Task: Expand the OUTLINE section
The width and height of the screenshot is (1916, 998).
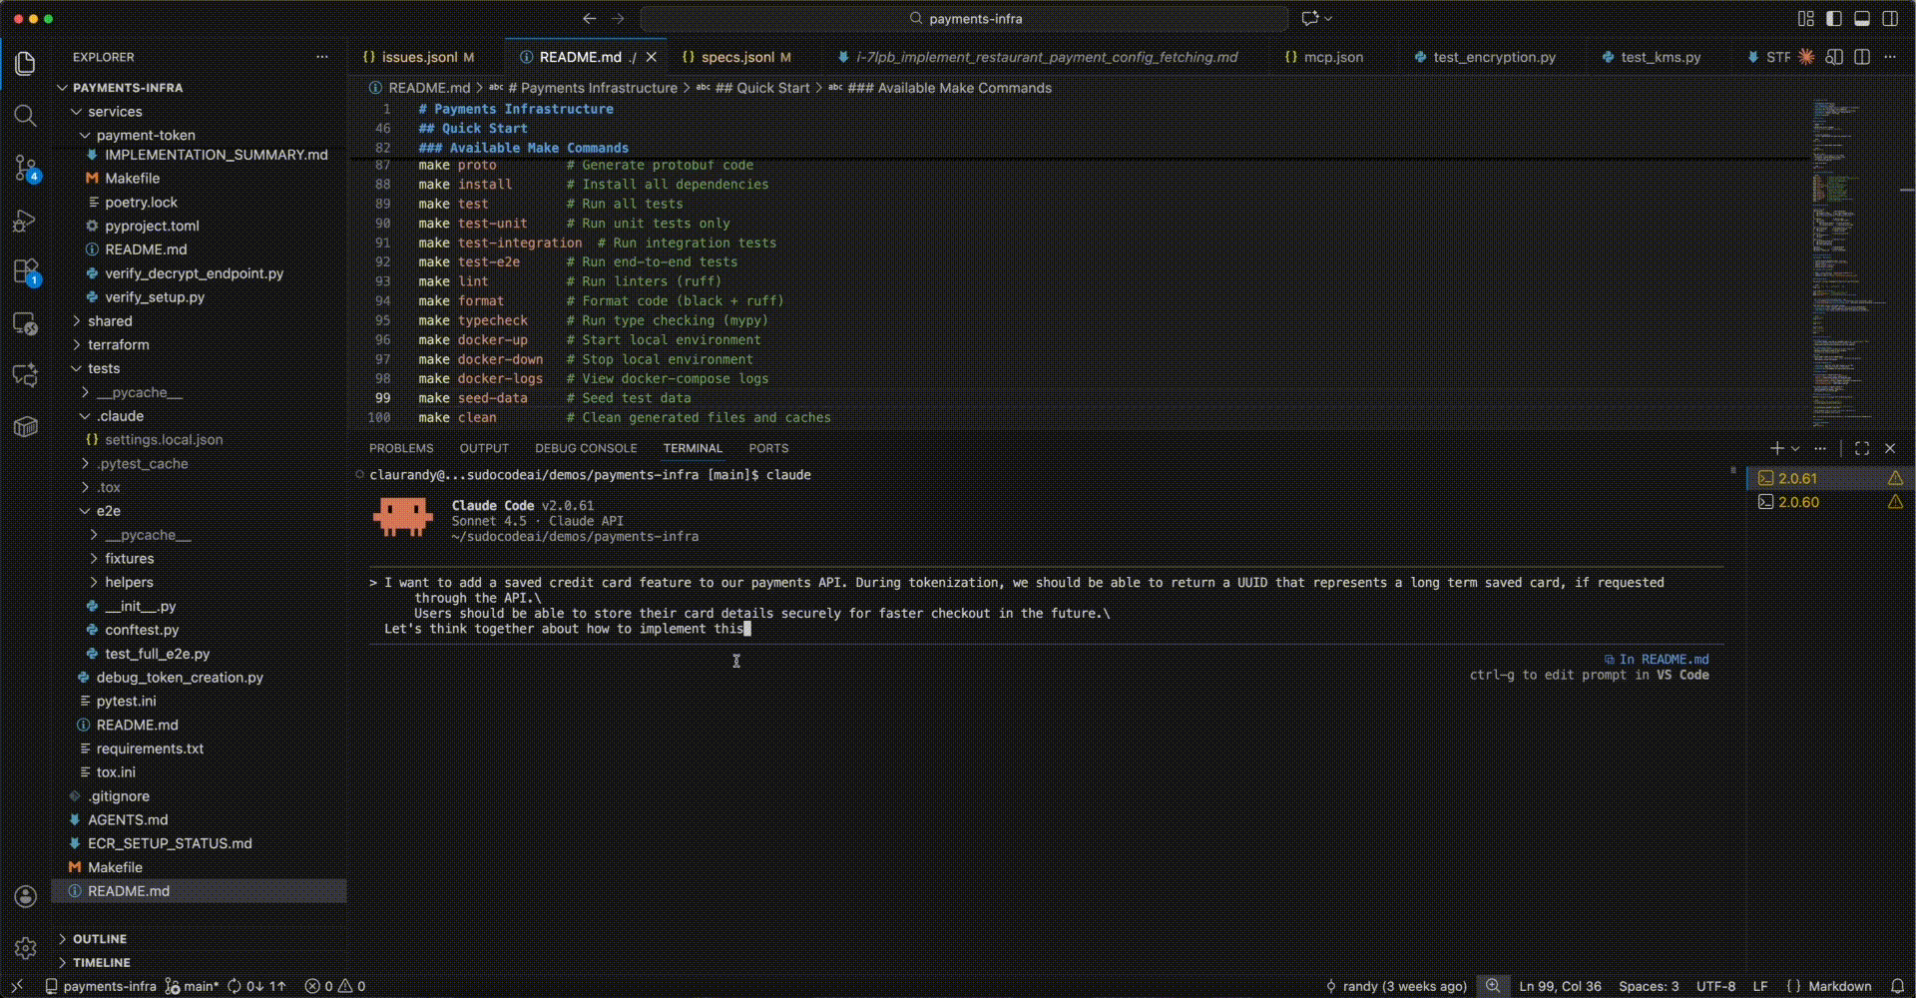Action: point(99,939)
